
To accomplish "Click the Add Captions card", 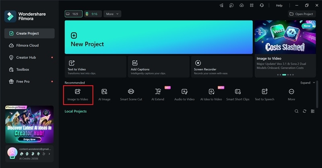I will (x=159, y=67).
